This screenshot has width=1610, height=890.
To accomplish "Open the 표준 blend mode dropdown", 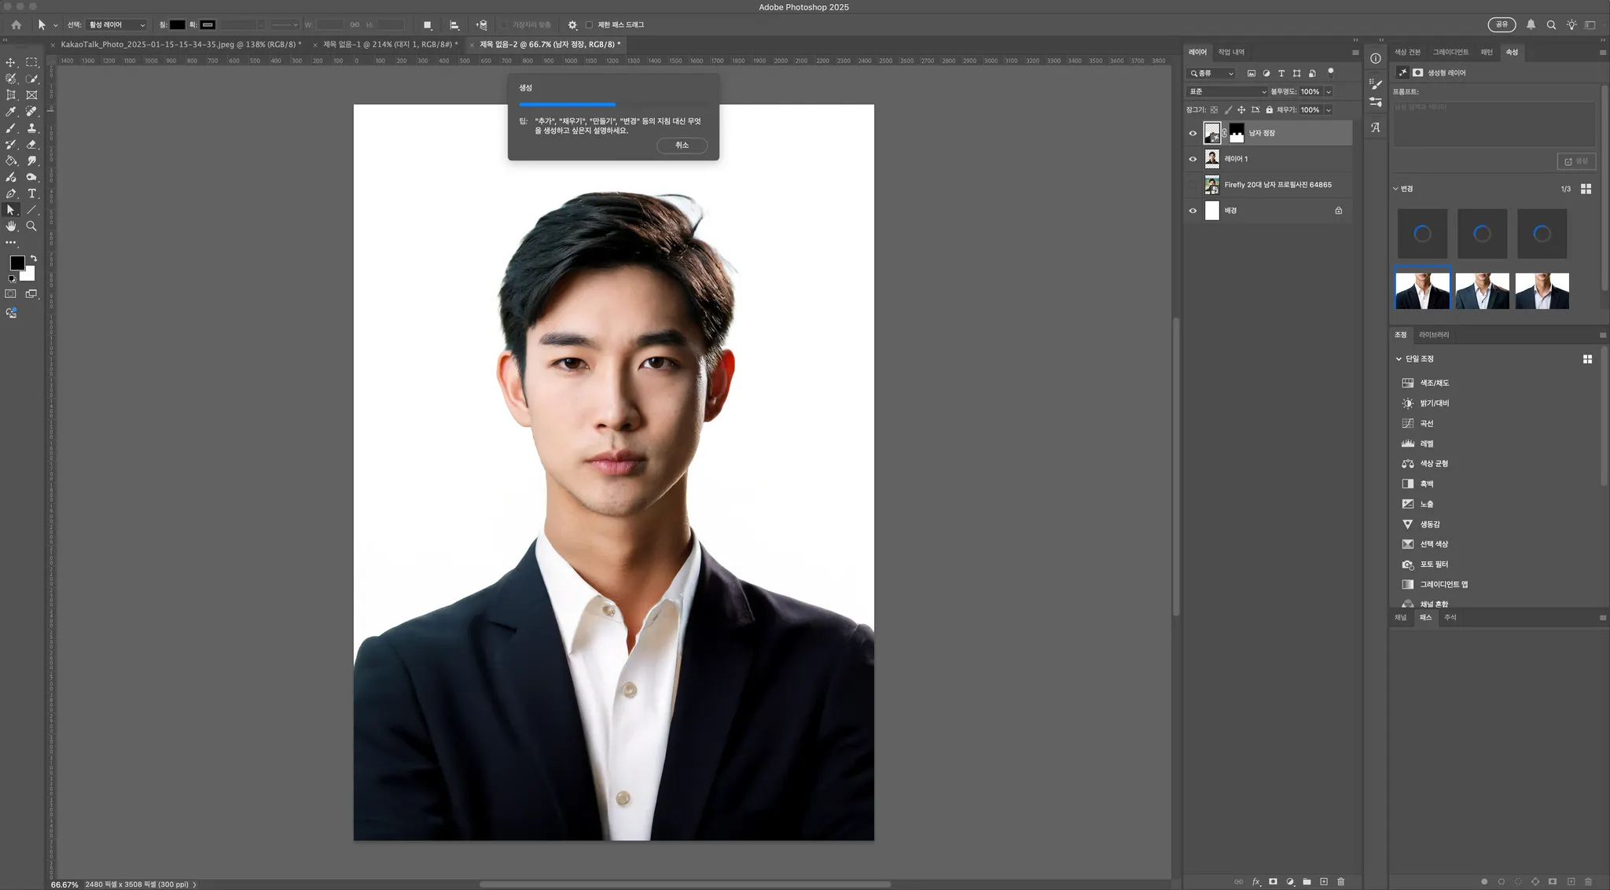I will pos(1226,92).
